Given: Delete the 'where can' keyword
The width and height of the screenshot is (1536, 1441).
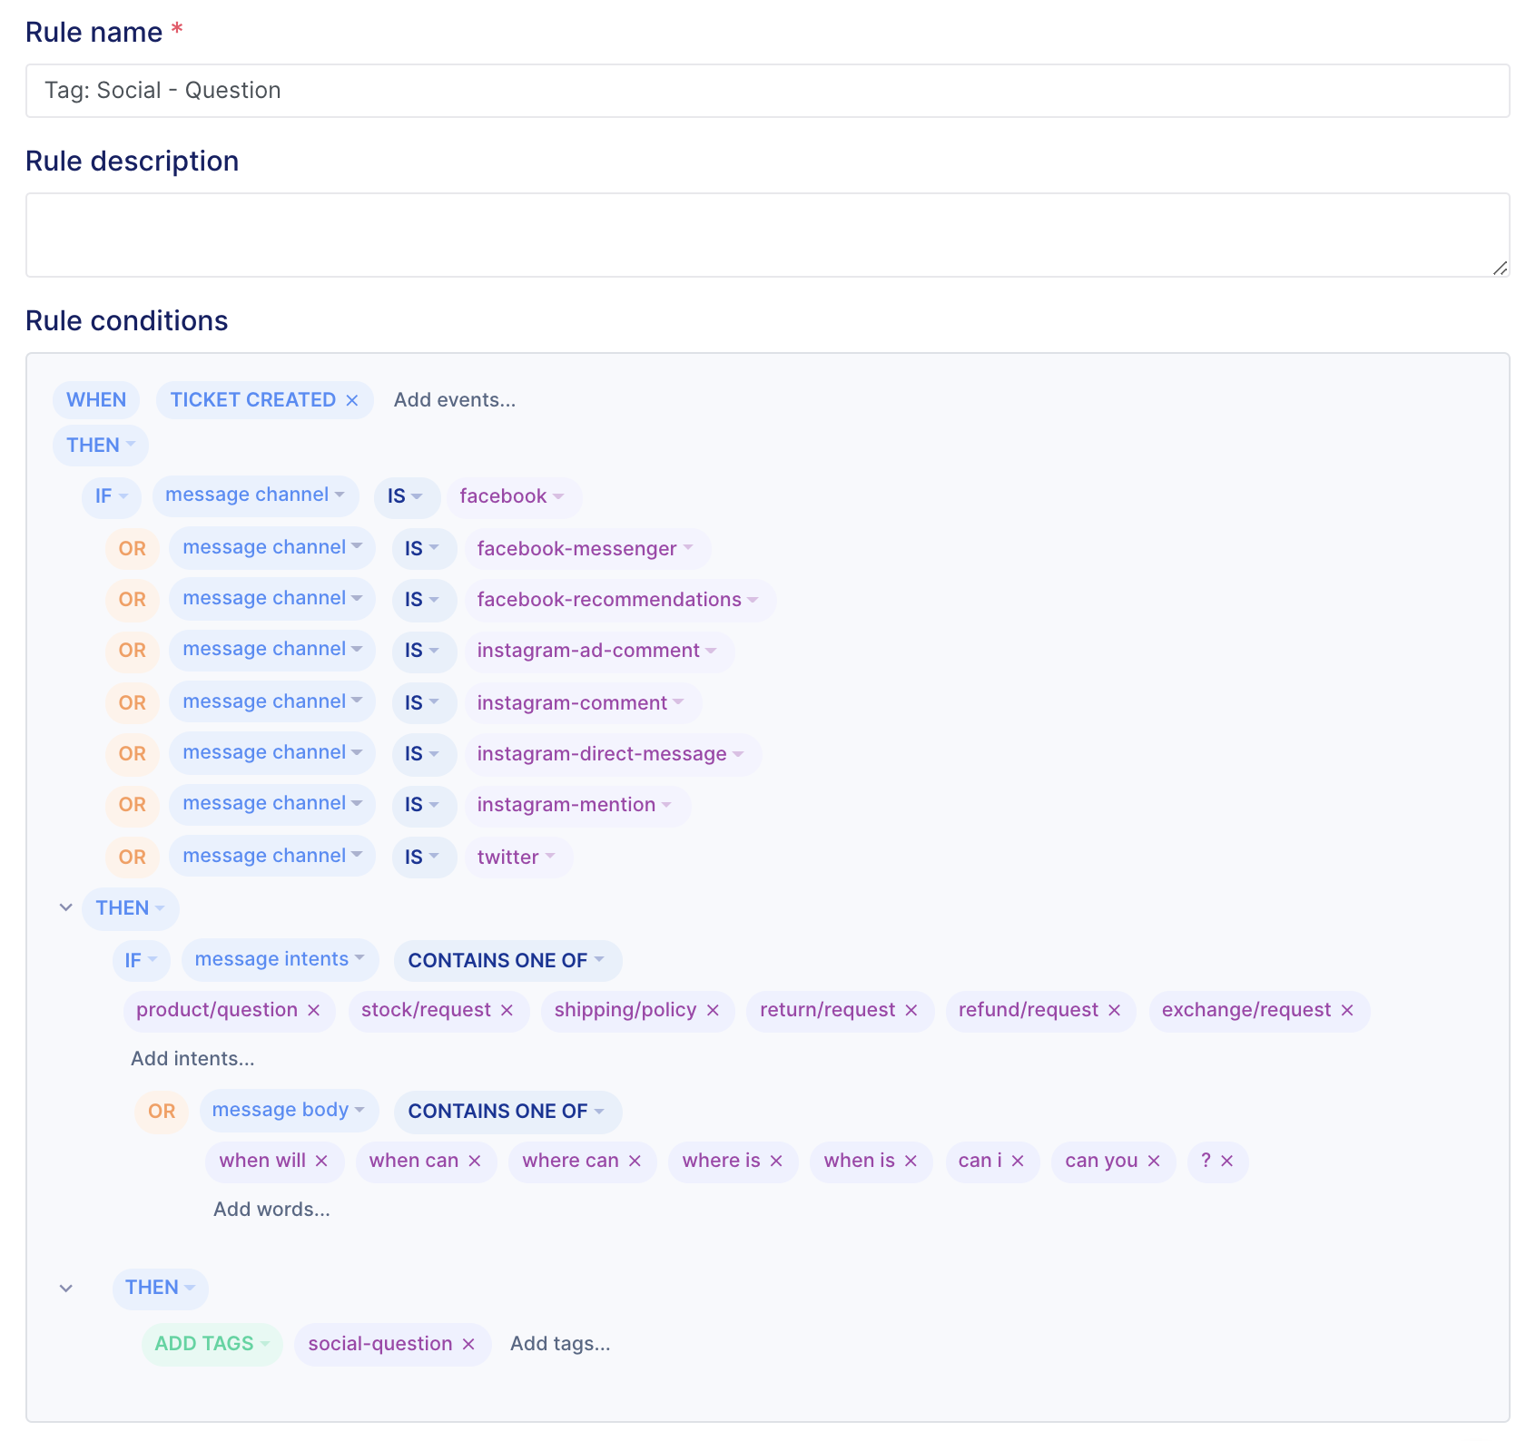Looking at the screenshot, I should click(635, 1161).
